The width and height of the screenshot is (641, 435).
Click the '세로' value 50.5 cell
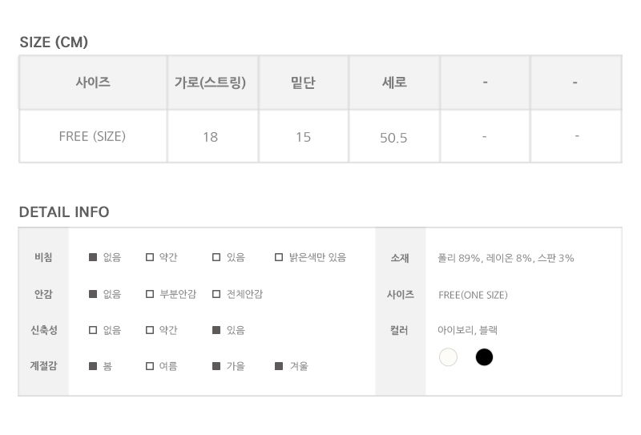pyautogui.click(x=393, y=137)
